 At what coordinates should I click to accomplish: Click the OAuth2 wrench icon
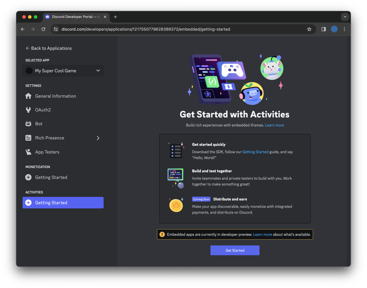28,110
